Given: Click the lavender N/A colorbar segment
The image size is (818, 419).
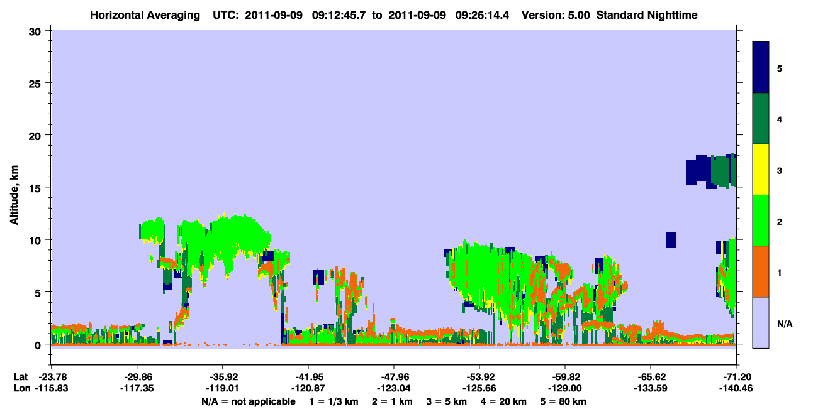Looking at the screenshot, I should (761, 322).
